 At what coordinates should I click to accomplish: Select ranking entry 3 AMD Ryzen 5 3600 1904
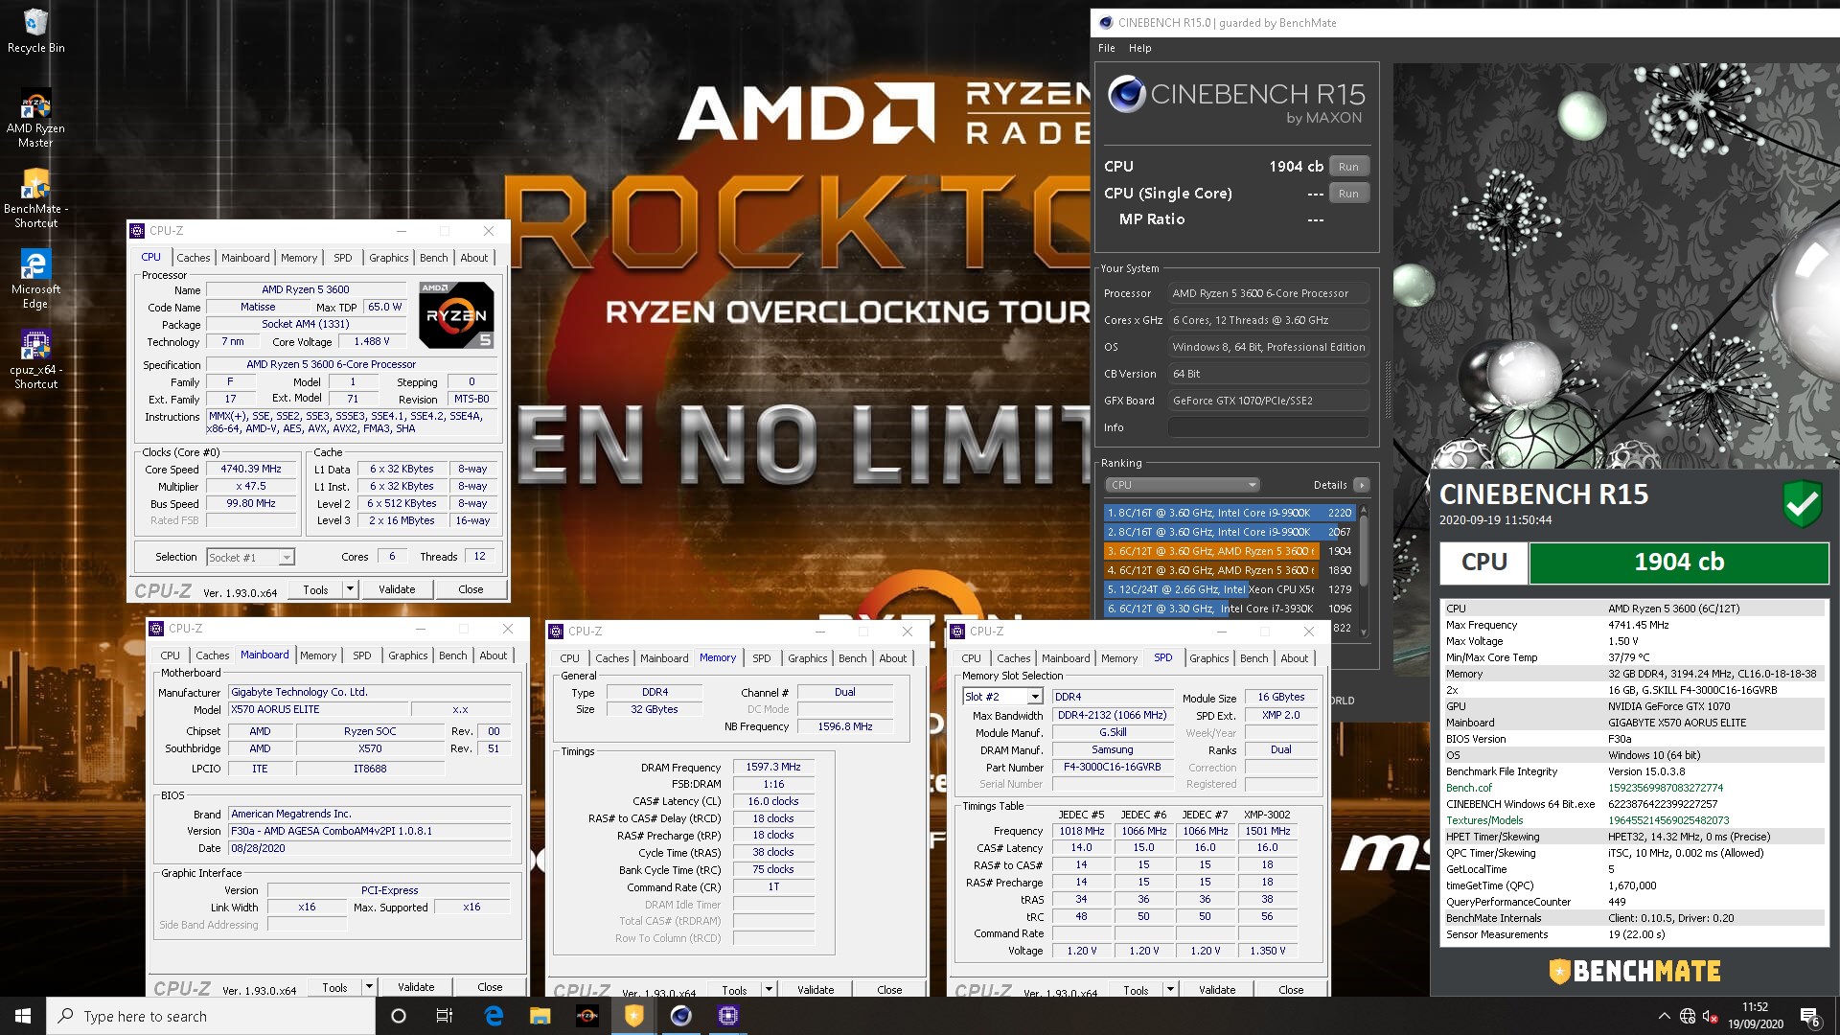pos(1230,551)
